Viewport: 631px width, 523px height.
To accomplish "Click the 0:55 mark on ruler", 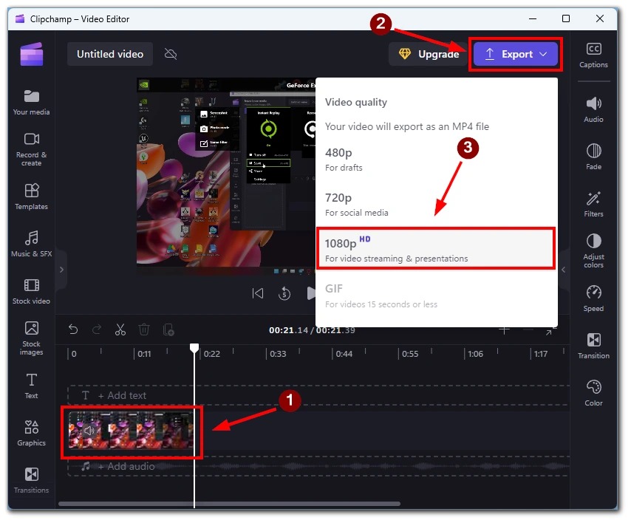I will (409, 354).
